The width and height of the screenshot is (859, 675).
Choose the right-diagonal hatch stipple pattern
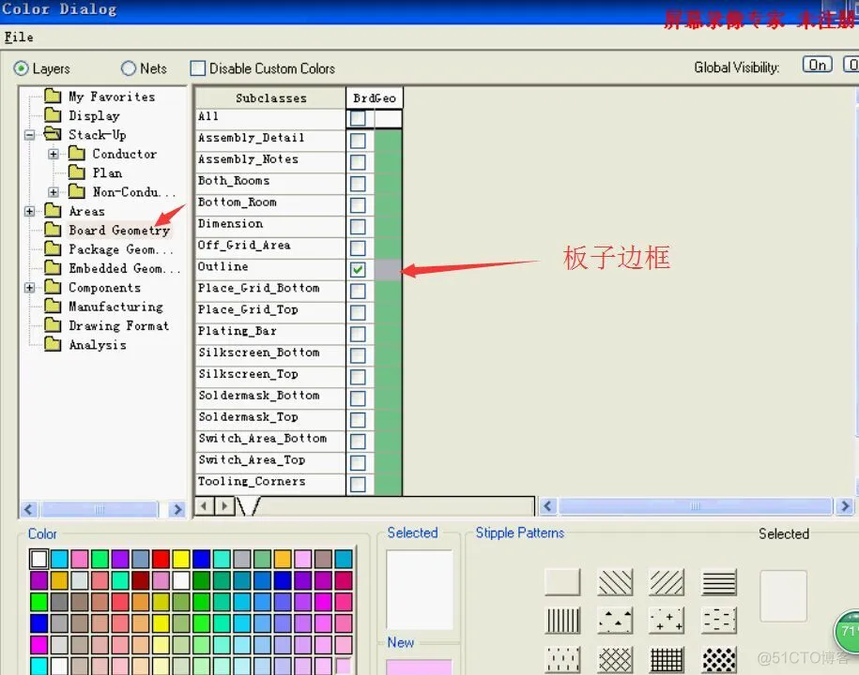(x=667, y=582)
